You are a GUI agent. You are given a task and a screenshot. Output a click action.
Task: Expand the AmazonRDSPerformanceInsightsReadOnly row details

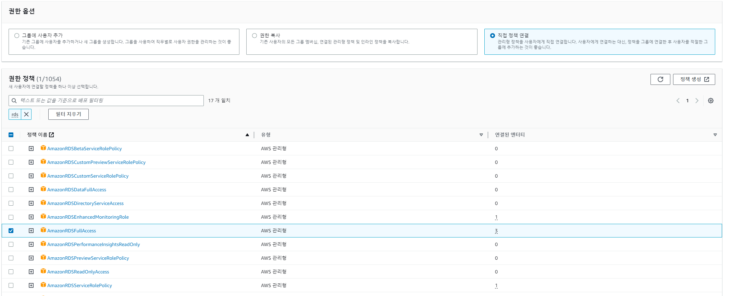31,244
